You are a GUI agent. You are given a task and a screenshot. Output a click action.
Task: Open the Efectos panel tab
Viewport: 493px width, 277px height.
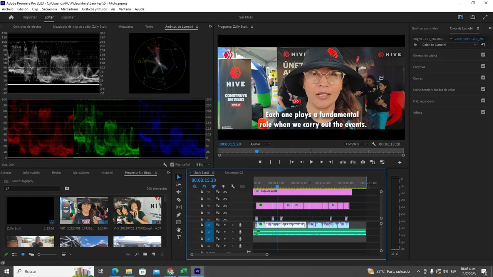point(56,173)
